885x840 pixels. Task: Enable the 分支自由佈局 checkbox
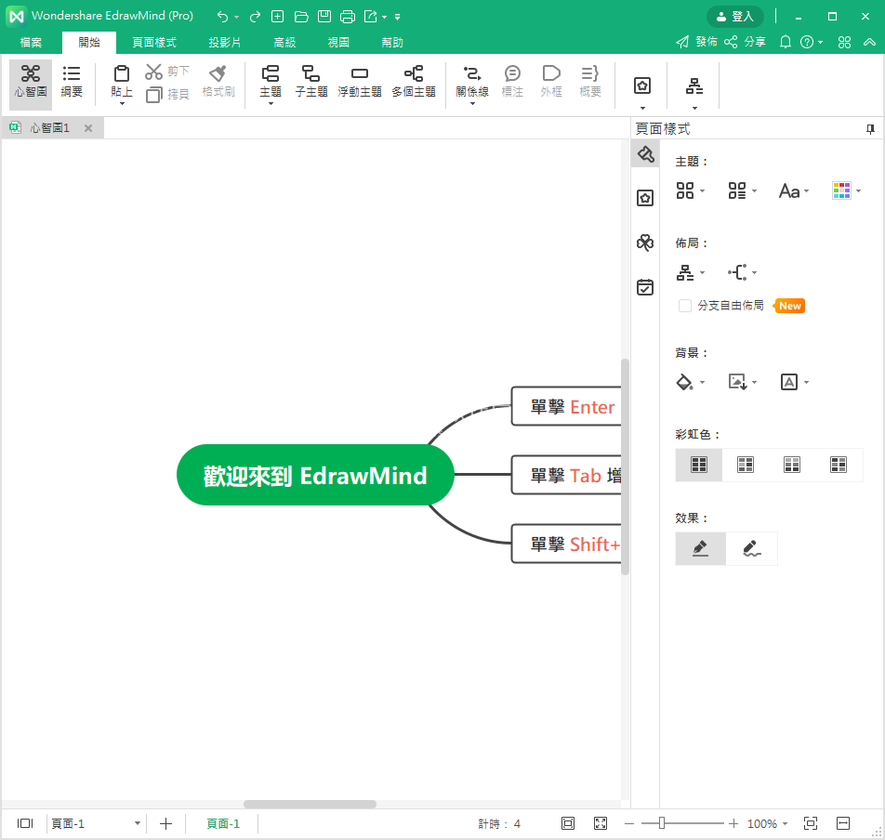point(685,305)
